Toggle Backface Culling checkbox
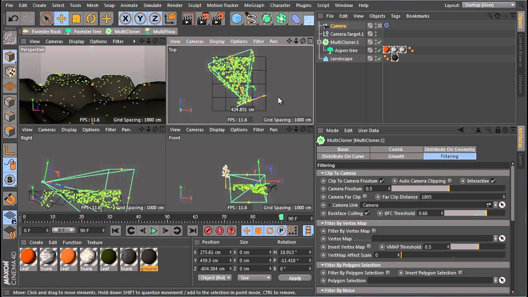Image resolution: width=528 pixels, height=297 pixels. click(367, 213)
